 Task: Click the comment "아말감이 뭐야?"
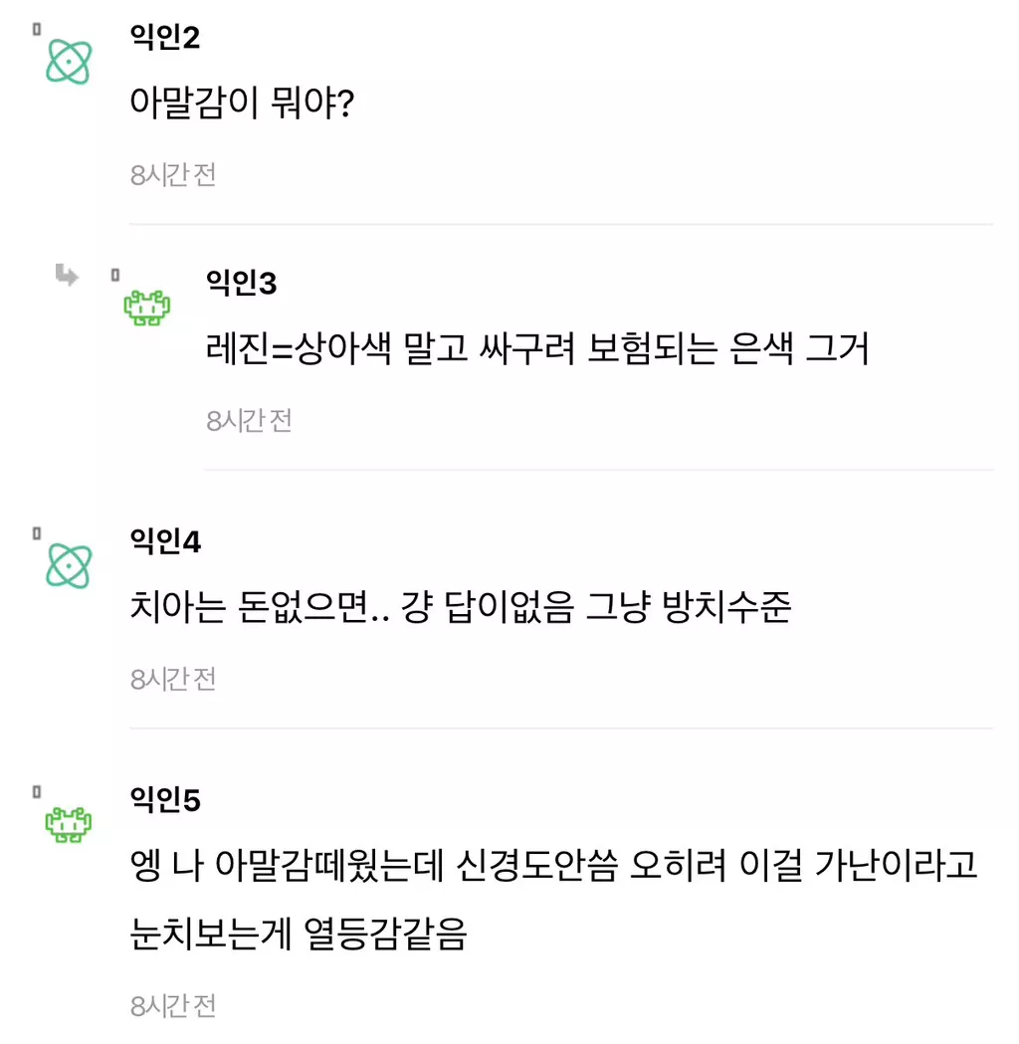(243, 102)
